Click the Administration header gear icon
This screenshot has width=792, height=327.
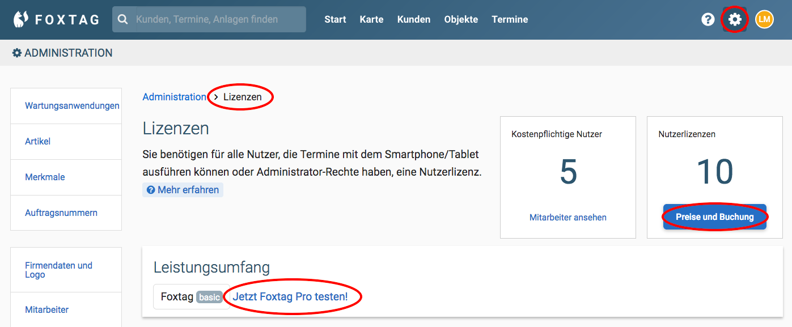pyautogui.click(x=17, y=53)
